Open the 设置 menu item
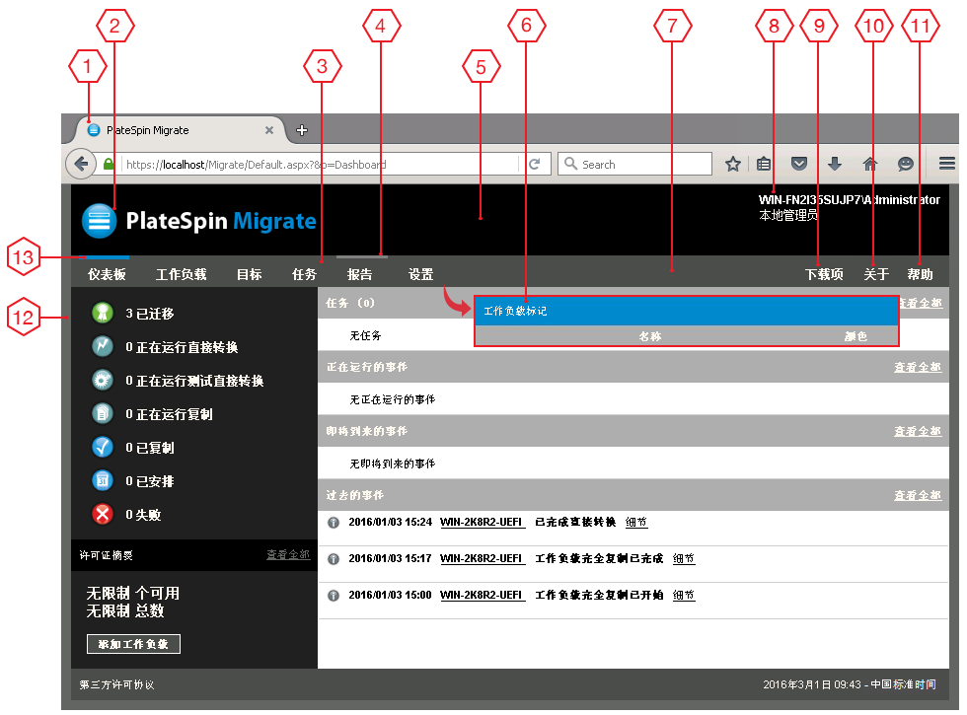967x715 pixels. coord(421,275)
